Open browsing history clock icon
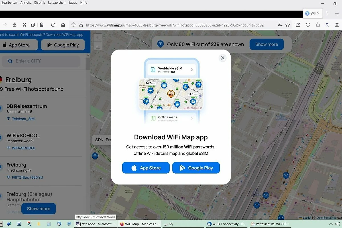The width and height of the screenshot is (342, 228). (x=53, y=25)
